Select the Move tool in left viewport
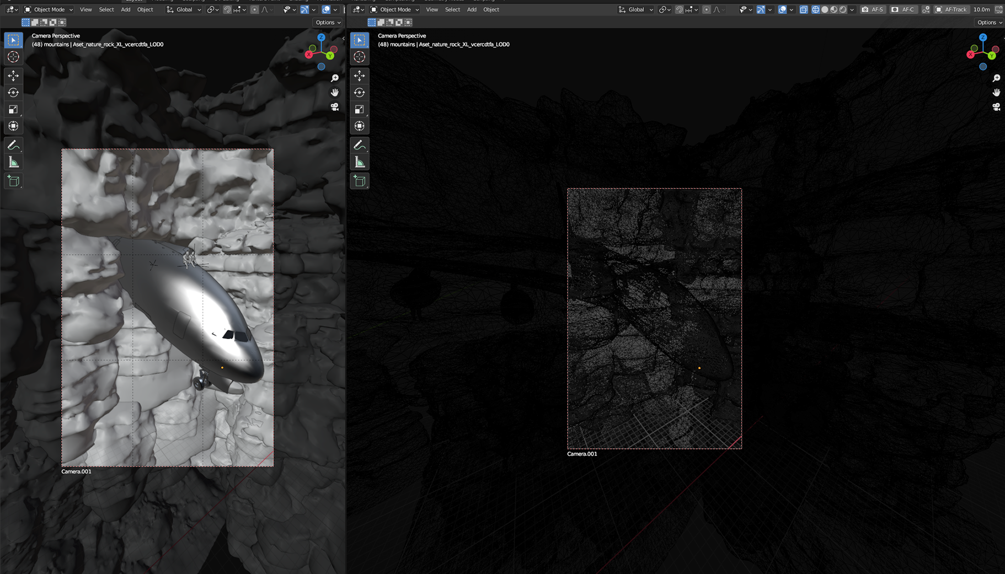The height and width of the screenshot is (574, 1005). [13, 76]
